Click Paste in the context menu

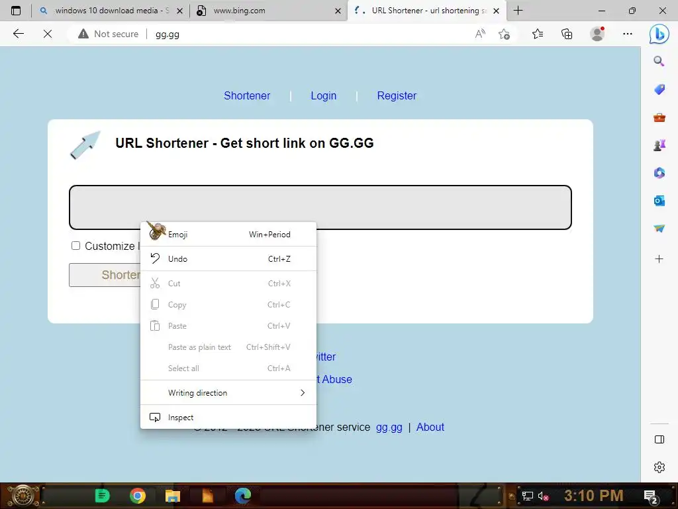[x=228, y=326]
